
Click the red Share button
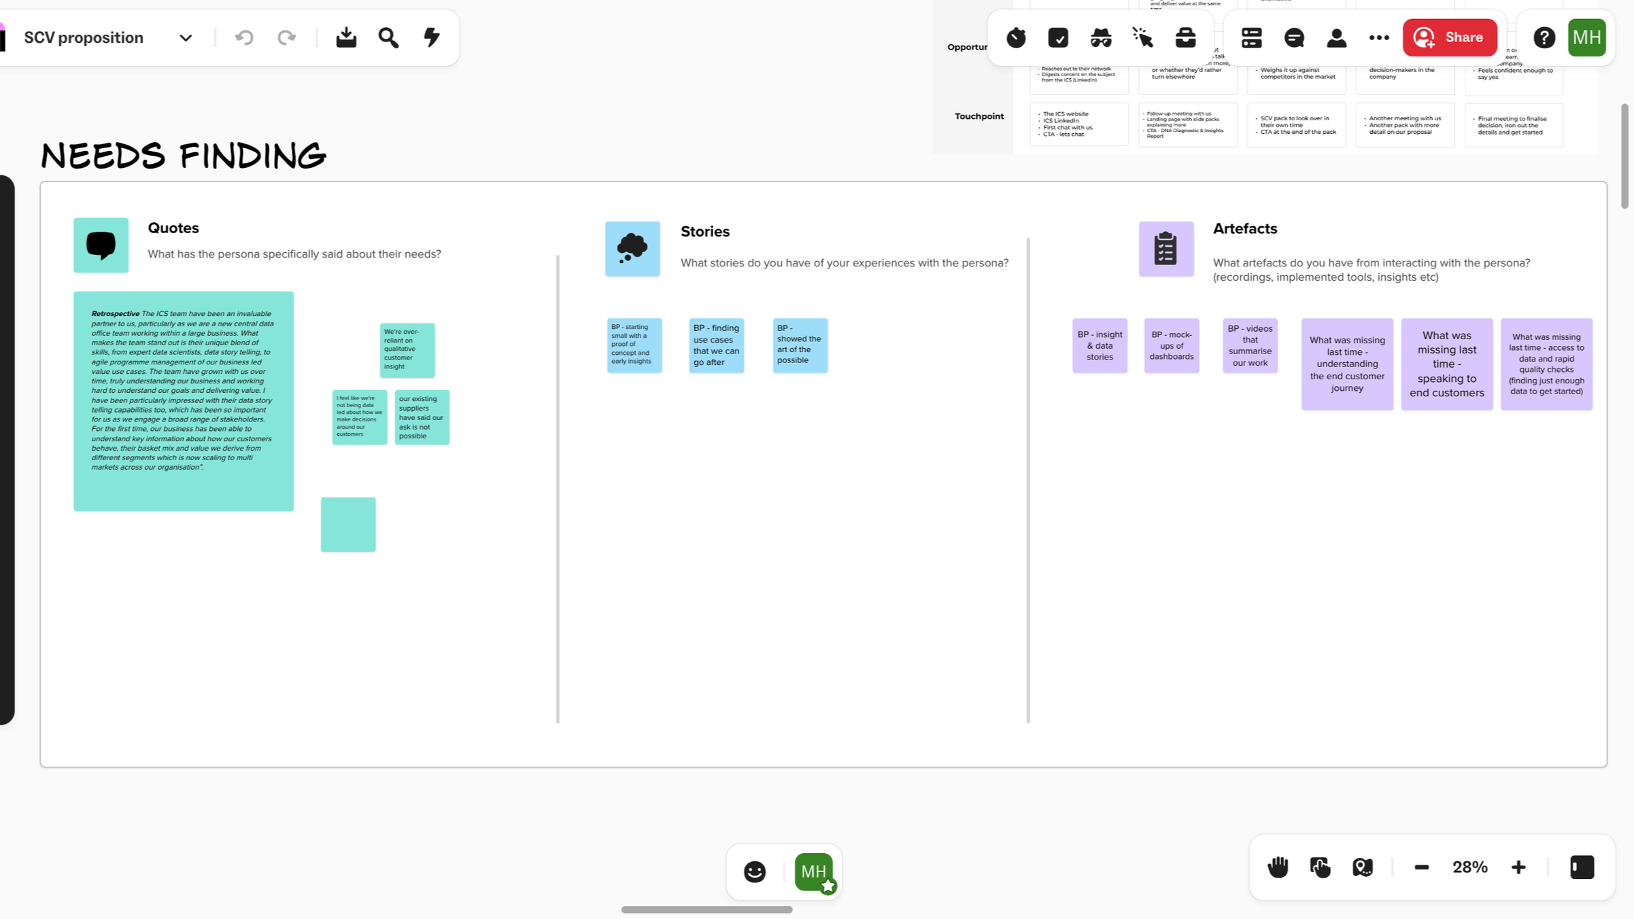(1450, 37)
